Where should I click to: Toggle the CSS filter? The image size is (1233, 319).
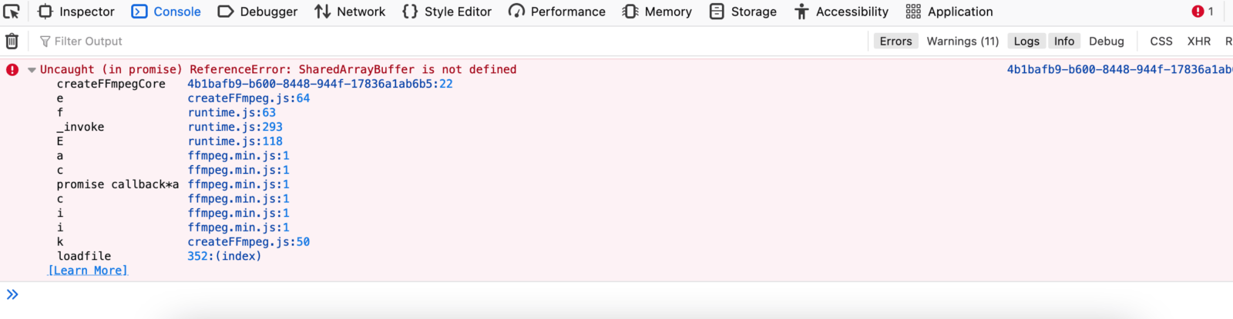pos(1161,42)
